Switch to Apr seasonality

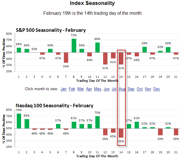coord(89,89)
